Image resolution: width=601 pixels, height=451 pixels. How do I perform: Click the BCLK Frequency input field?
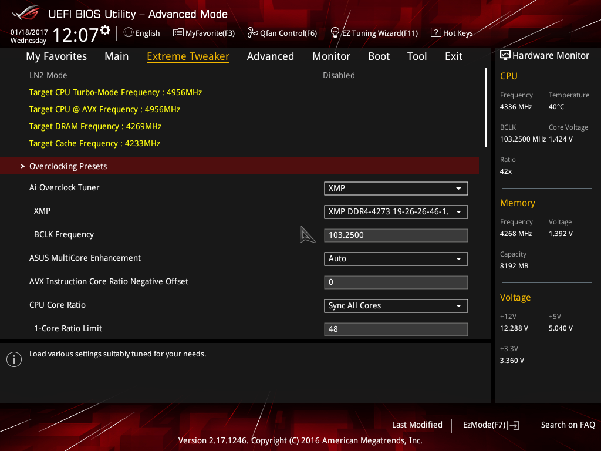[x=396, y=235]
